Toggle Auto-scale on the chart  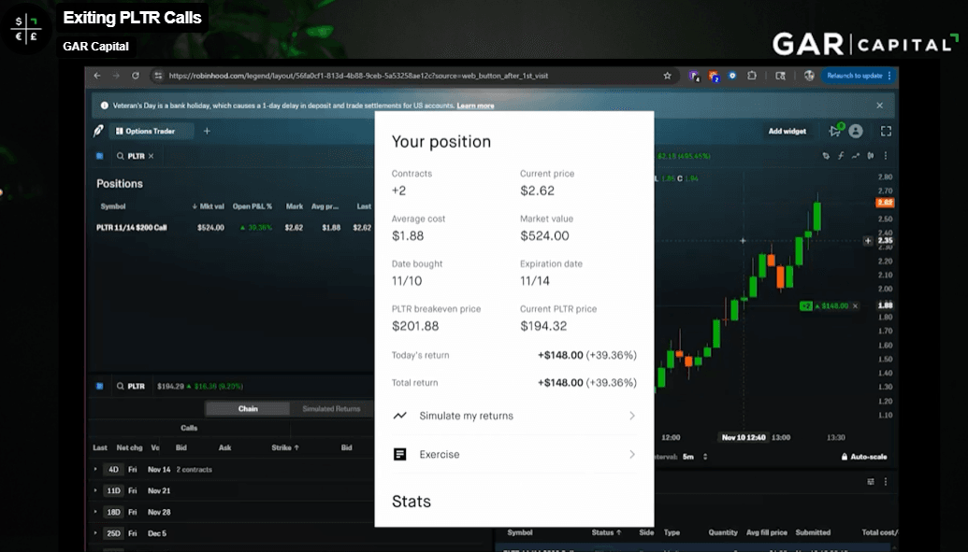(x=863, y=457)
